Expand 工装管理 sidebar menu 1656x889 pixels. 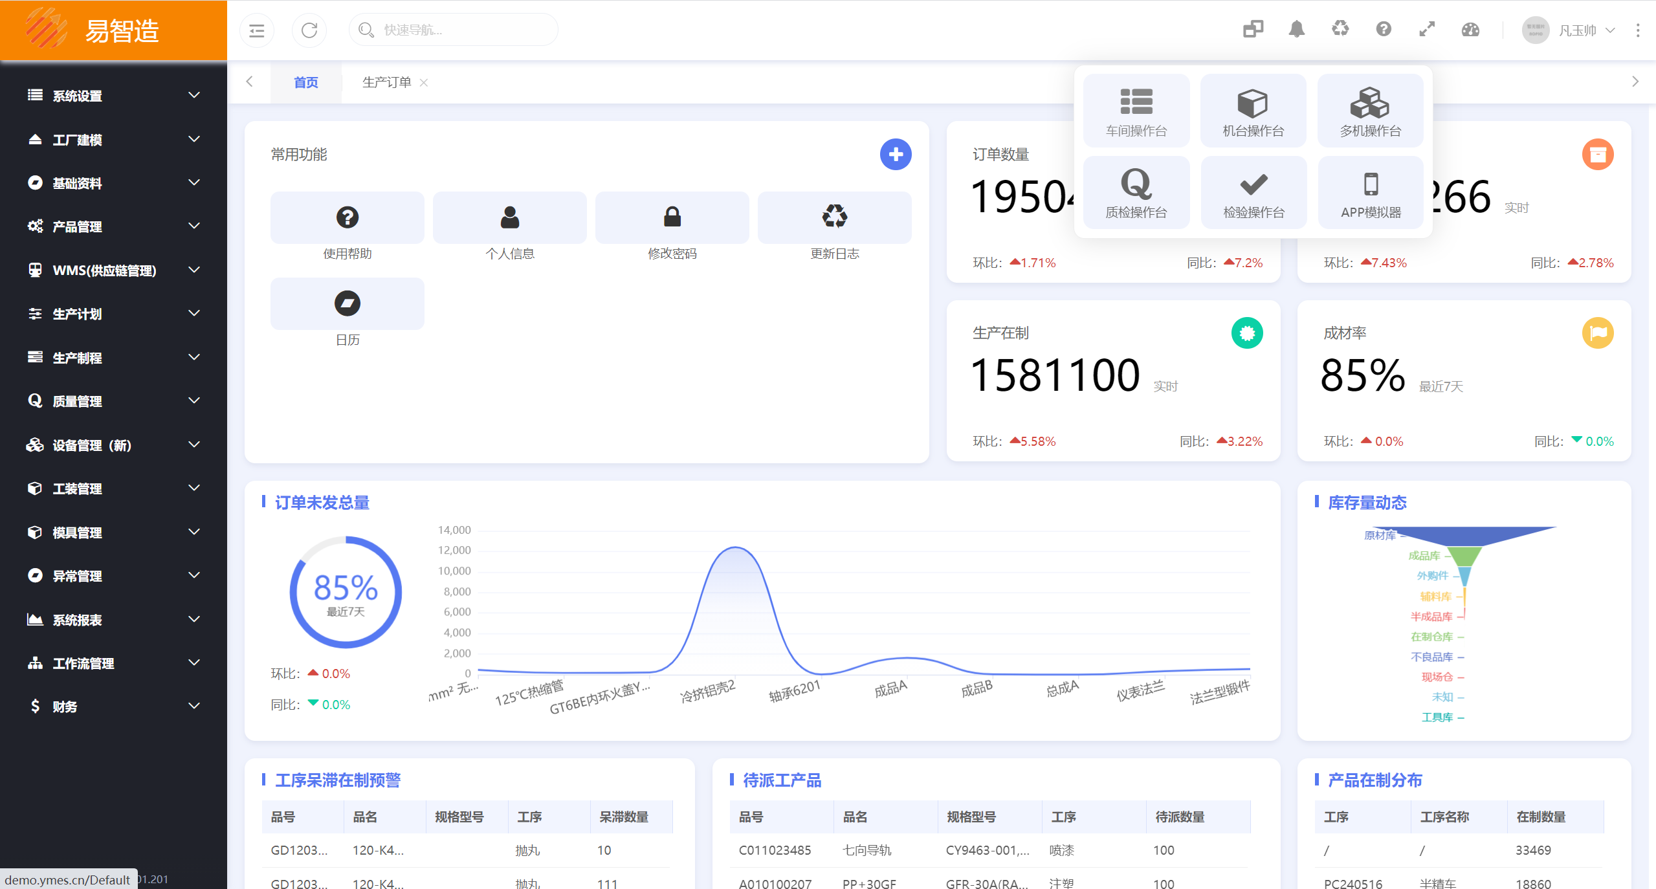[113, 488]
